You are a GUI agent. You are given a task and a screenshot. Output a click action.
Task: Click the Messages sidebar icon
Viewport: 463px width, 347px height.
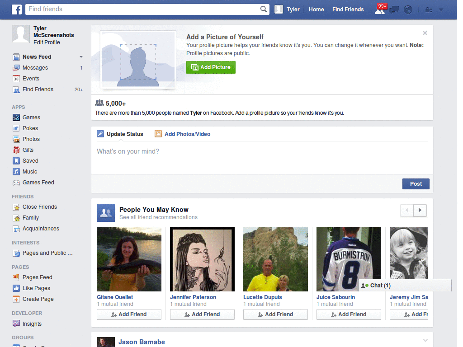pos(16,68)
